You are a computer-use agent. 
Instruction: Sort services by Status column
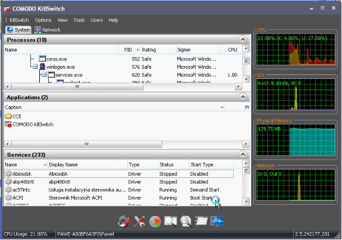pyautogui.click(x=174, y=164)
